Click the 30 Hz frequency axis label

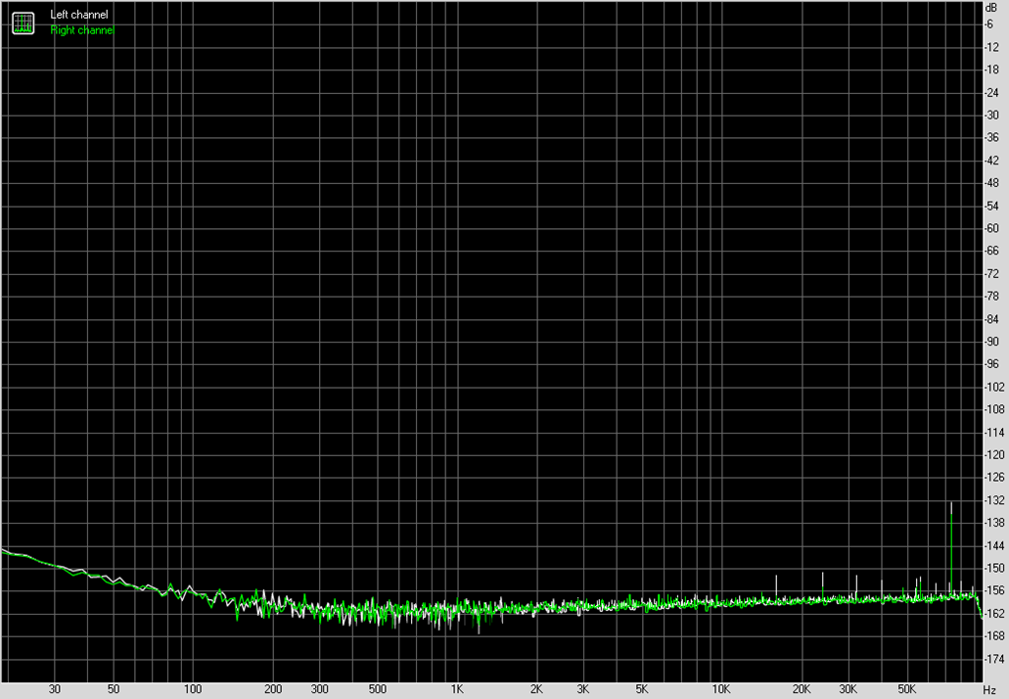coord(55,689)
